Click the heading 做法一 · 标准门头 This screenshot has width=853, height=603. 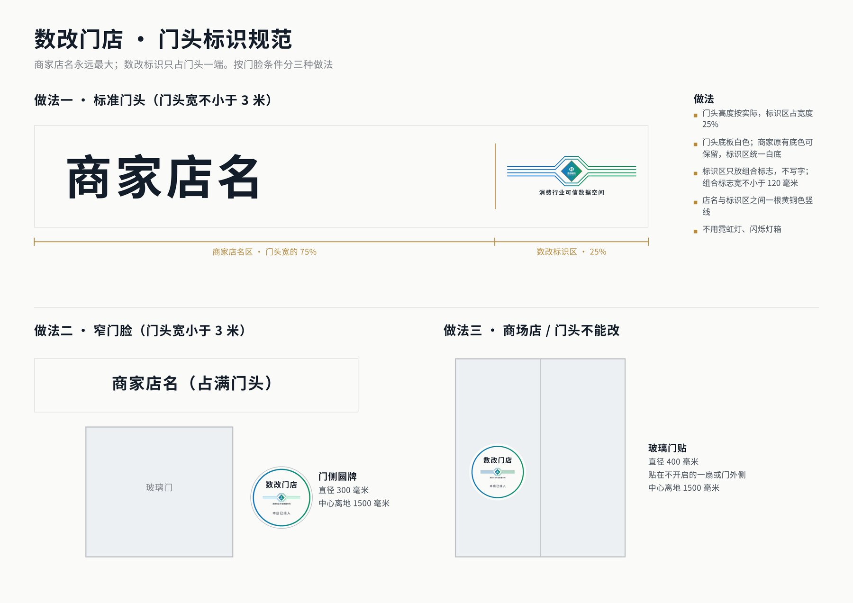154,100
